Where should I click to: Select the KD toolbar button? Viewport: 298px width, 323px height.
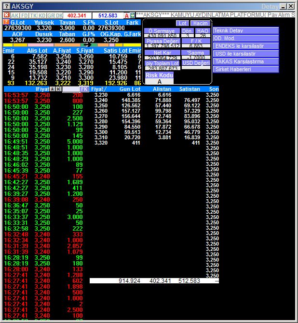click(x=42, y=15)
